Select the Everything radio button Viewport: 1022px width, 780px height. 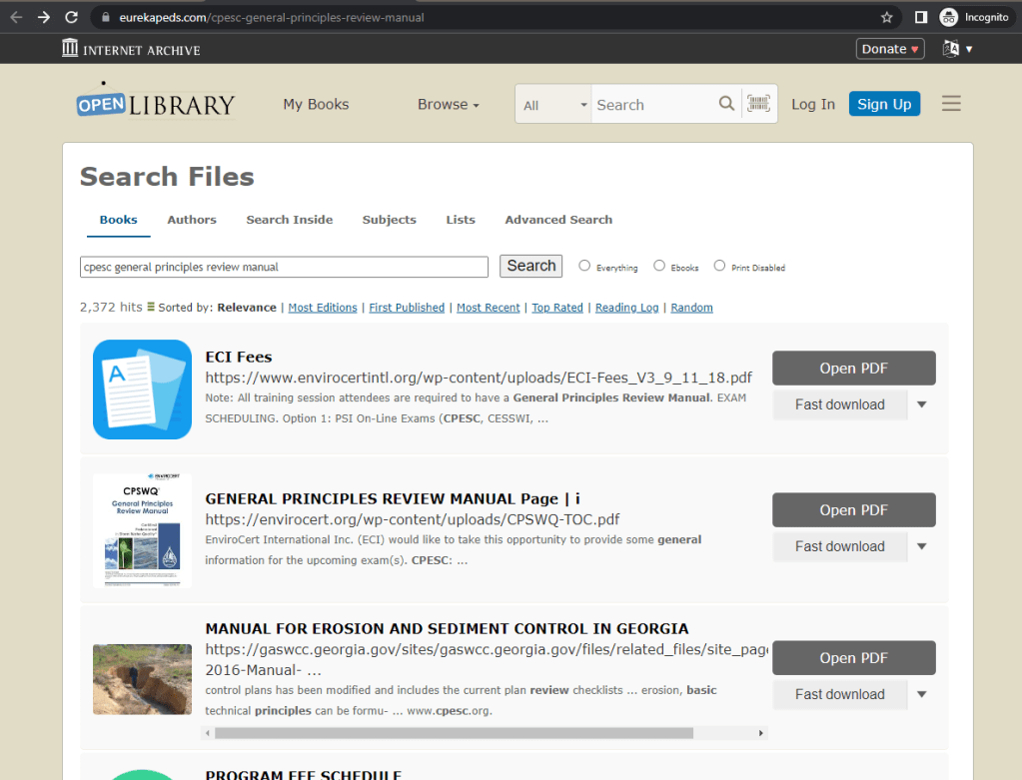point(584,266)
